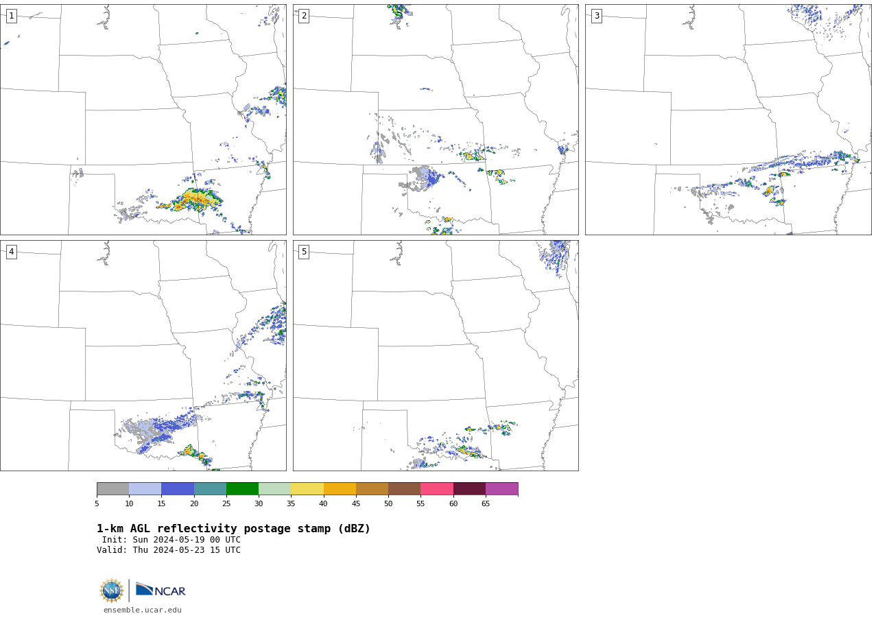Viewport: 878px width, 618px height.
Task: Open ensemble member 3 reflectivity panel
Action: [728, 119]
